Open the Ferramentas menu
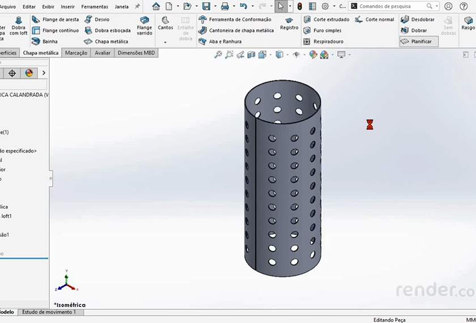476x323 pixels. pyautogui.click(x=95, y=7)
